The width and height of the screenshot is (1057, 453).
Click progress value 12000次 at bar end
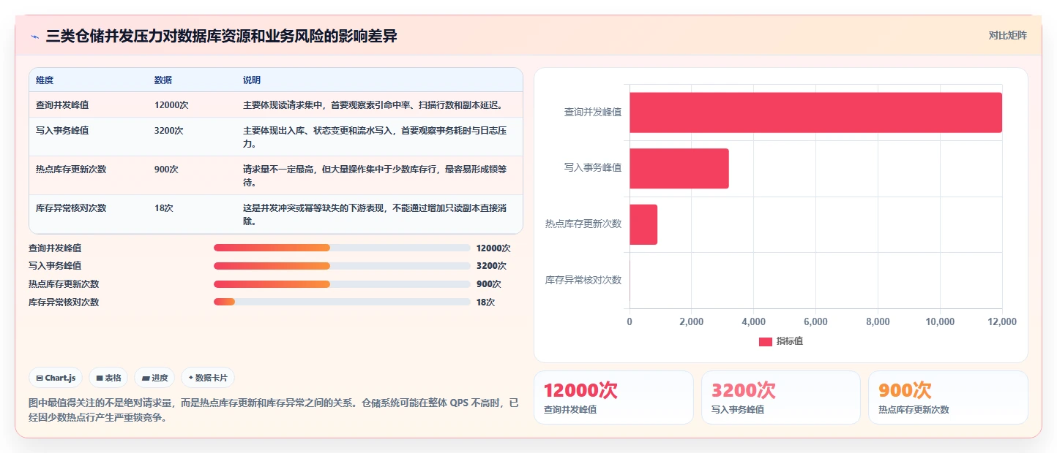[493, 248]
